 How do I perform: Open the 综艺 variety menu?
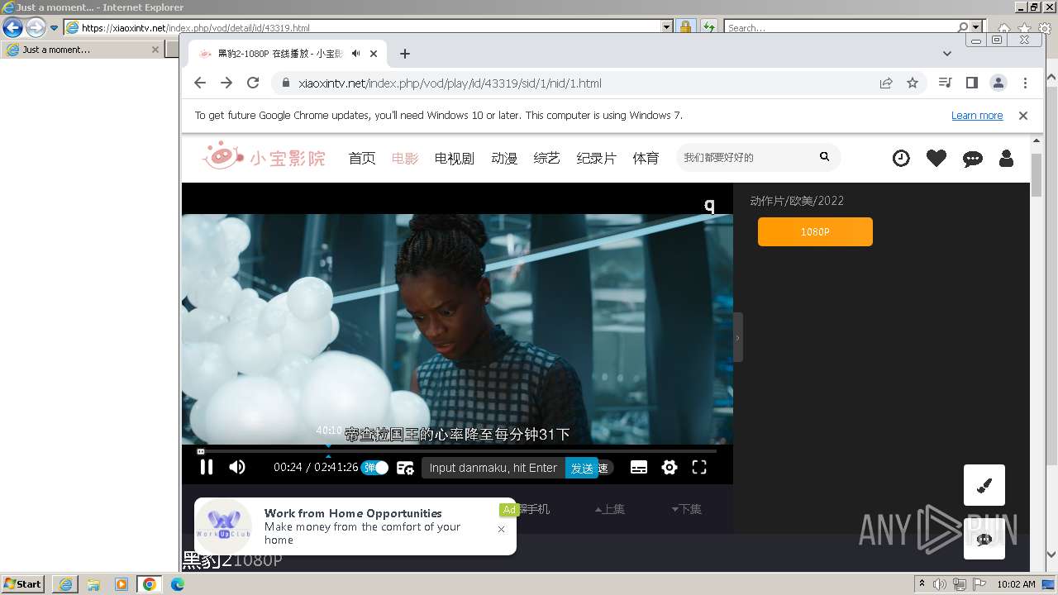pos(547,158)
